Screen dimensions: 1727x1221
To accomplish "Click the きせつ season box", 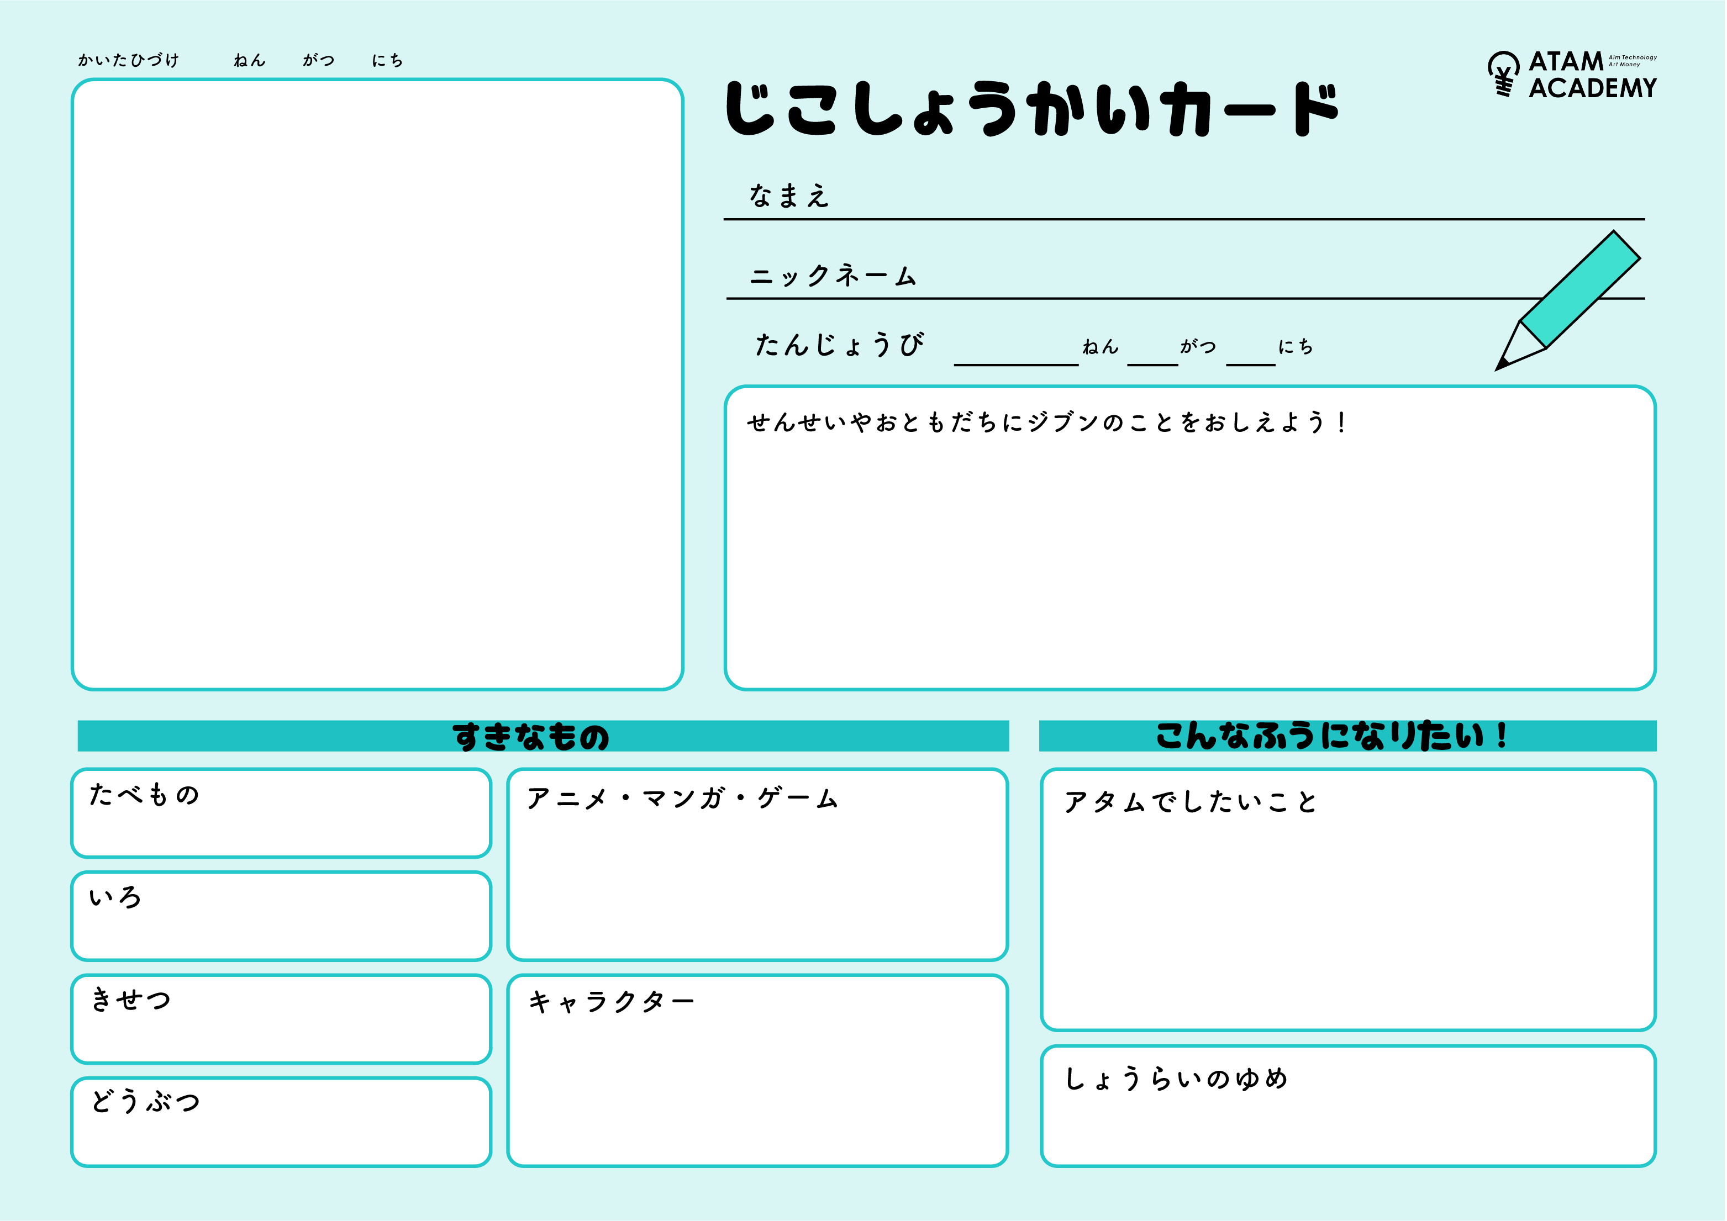I will [x=281, y=1019].
